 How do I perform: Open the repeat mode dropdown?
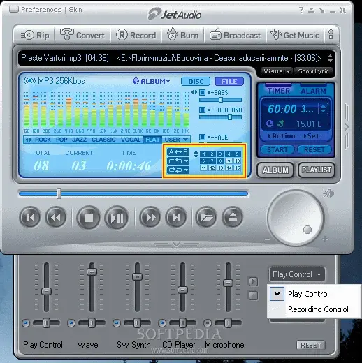(x=178, y=161)
